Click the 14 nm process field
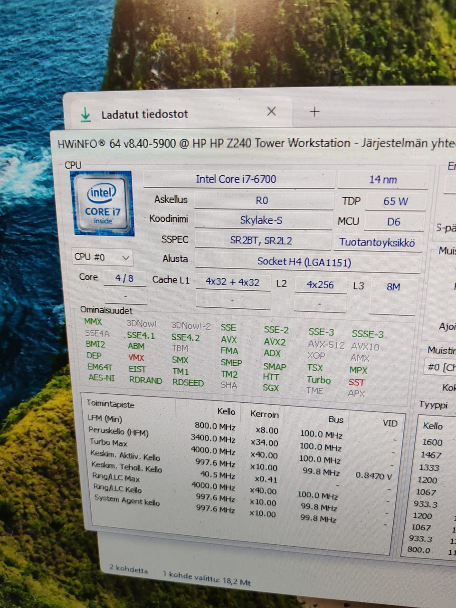This screenshot has height=608, width=456. pyautogui.click(x=383, y=180)
